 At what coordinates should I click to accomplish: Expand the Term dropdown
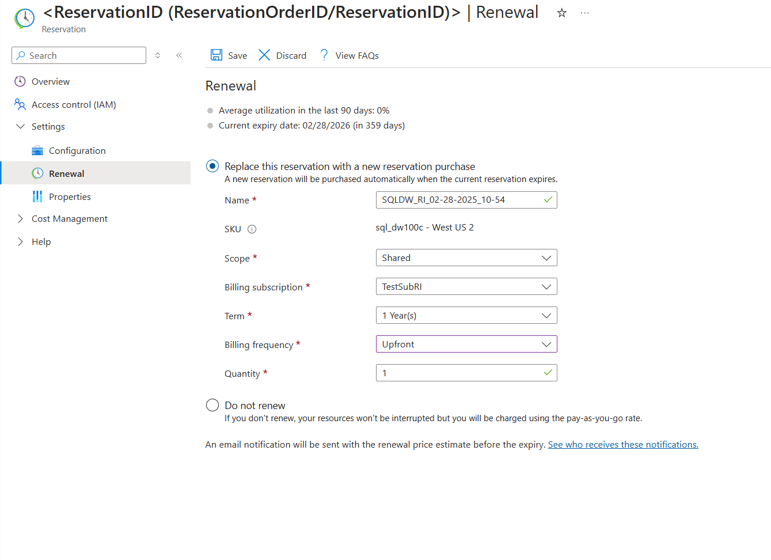pos(466,316)
